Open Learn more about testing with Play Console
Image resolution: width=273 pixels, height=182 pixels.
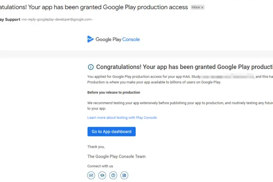pyautogui.click(x=122, y=117)
